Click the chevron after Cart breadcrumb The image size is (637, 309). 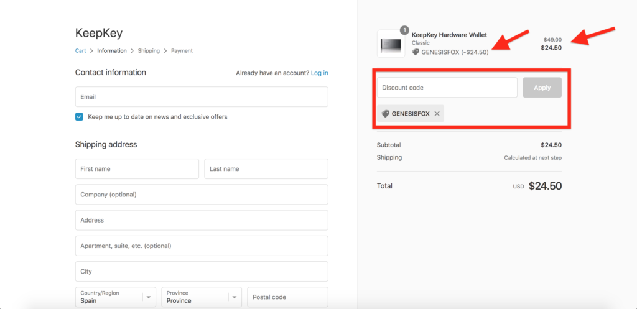click(92, 51)
